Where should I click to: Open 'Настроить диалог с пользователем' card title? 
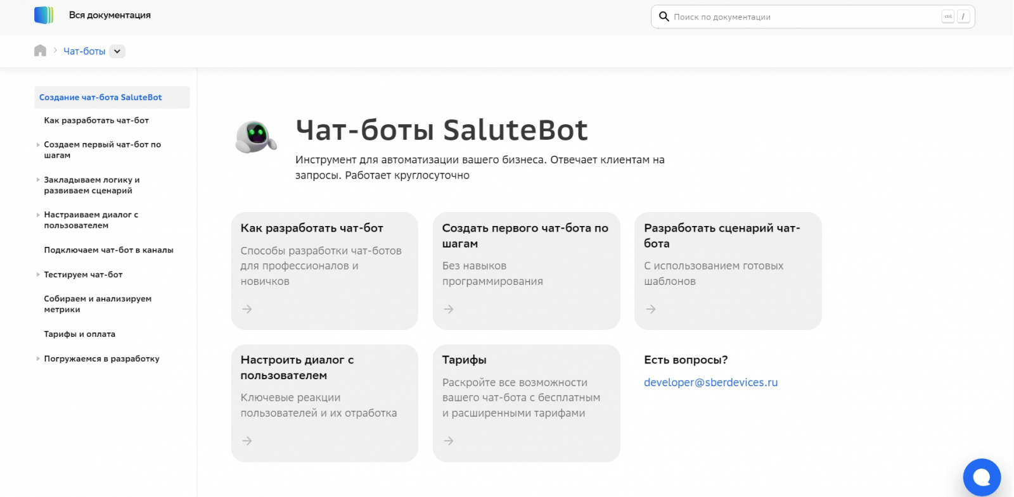(297, 367)
